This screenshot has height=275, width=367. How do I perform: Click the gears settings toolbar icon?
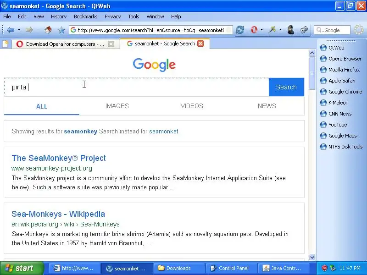304,30
